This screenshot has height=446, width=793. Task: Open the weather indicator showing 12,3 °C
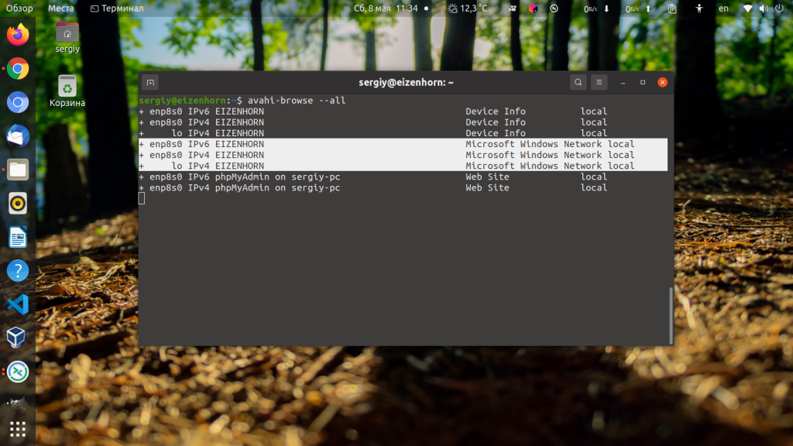[468, 8]
